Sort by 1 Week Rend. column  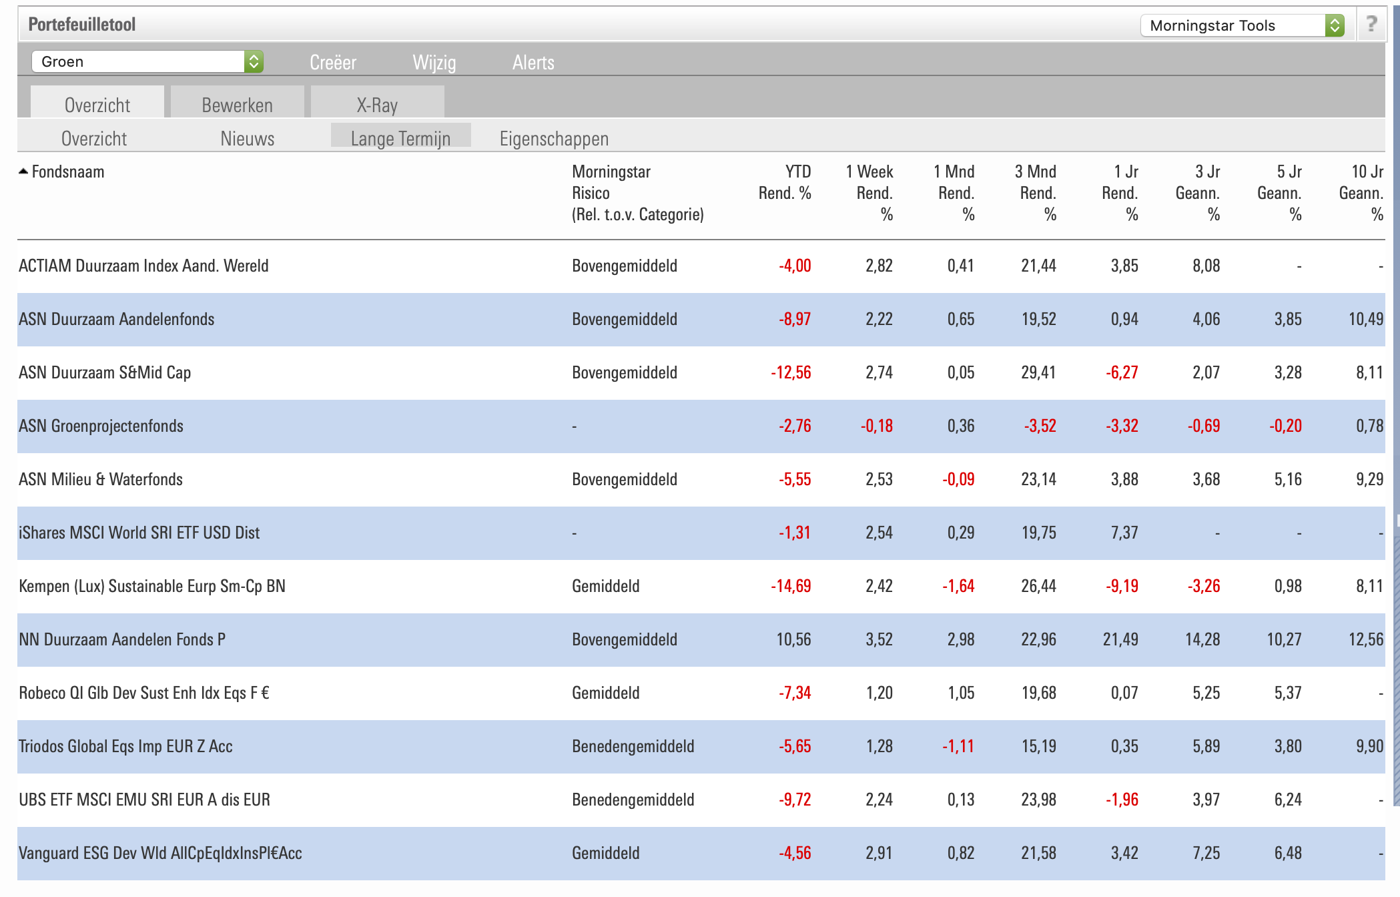coord(869,193)
